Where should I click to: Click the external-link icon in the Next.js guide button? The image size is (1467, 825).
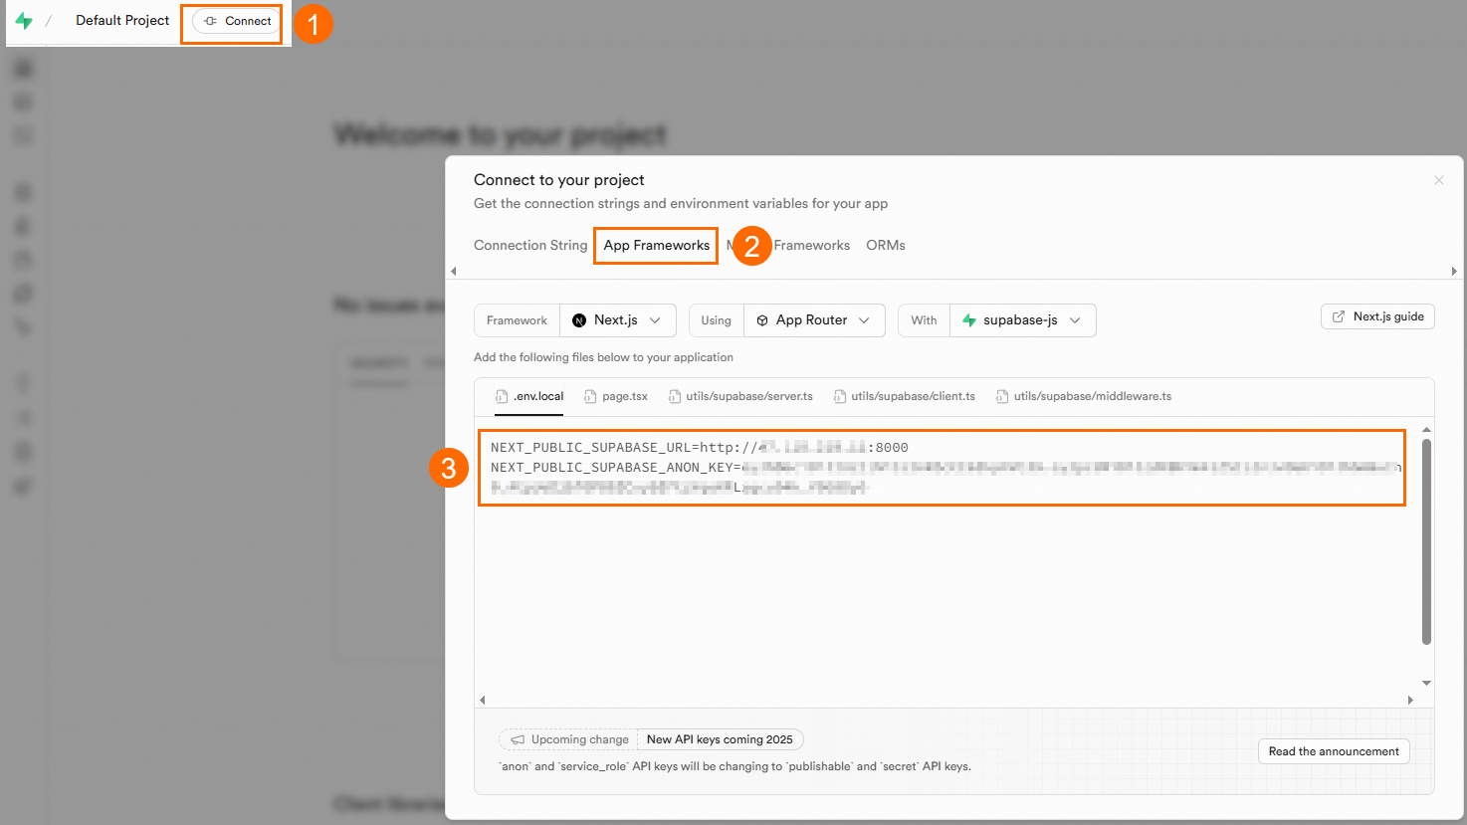pos(1339,316)
